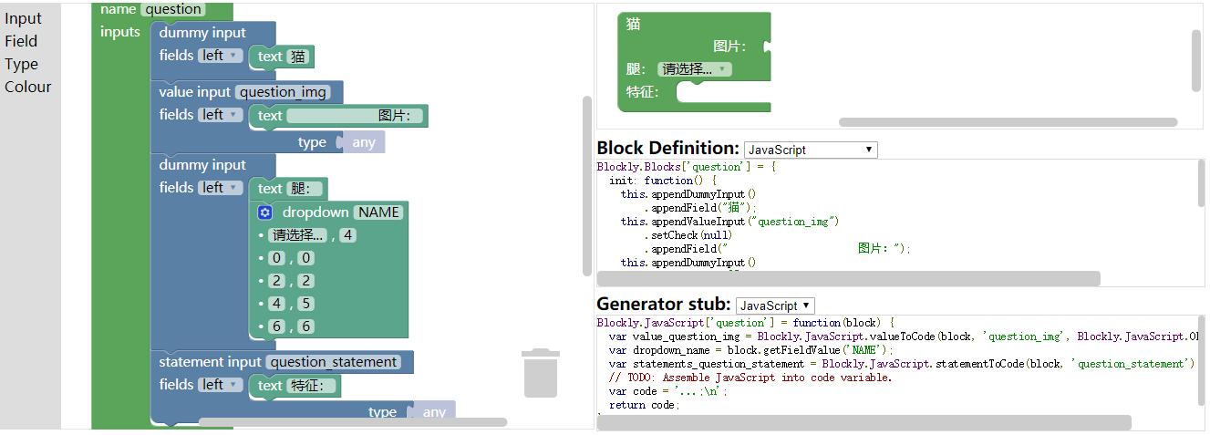
Task: Click the workspace vertical scrollbar
Action: click(587, 186)
